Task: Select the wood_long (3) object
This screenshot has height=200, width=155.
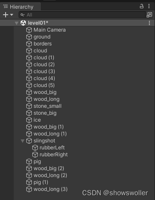Action: (50, 189)
